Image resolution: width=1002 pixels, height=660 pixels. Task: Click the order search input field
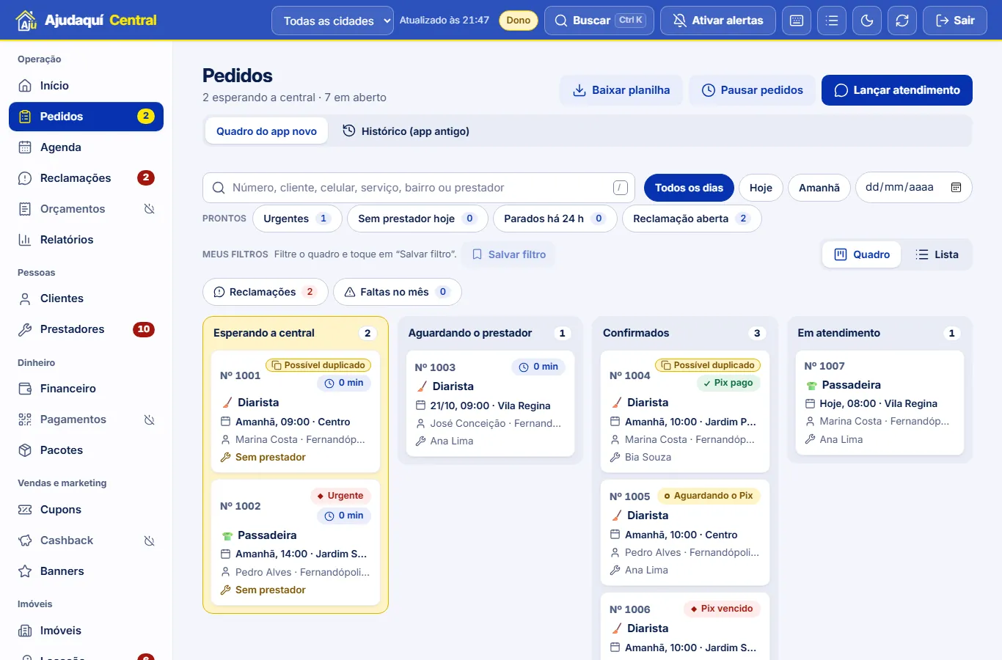click(x=419, y=188)
